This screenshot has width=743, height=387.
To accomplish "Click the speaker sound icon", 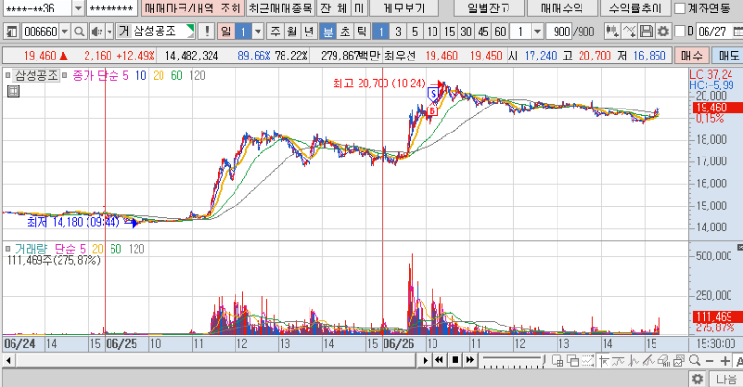I will click(96, 32).
